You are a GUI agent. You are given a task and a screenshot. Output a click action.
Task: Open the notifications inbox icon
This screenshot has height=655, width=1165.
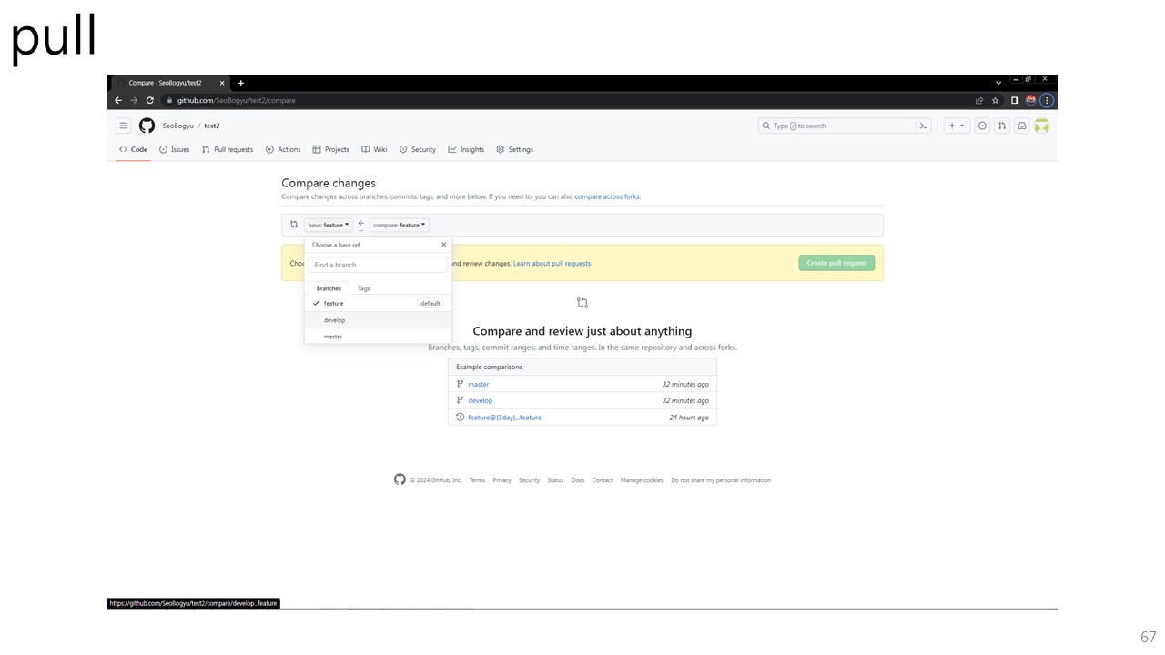point(1022,126)
